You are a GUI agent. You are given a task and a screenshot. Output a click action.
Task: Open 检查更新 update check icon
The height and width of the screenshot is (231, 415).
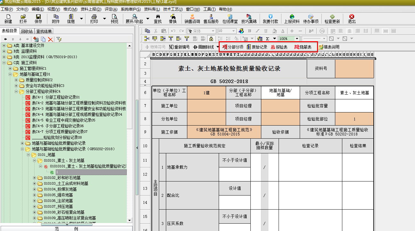click(x=332, y=19)
